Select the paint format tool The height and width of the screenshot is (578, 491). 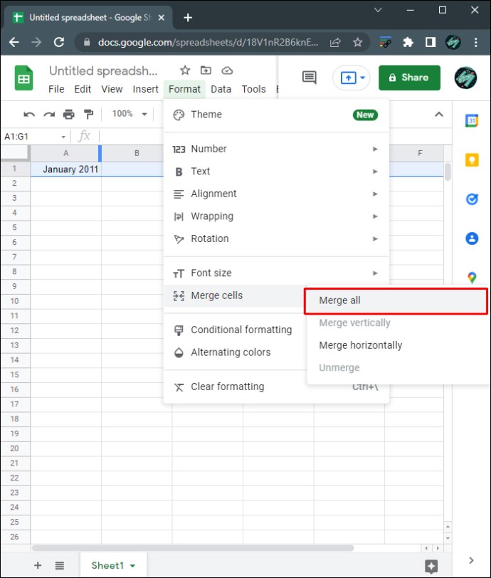click(89, 114)
